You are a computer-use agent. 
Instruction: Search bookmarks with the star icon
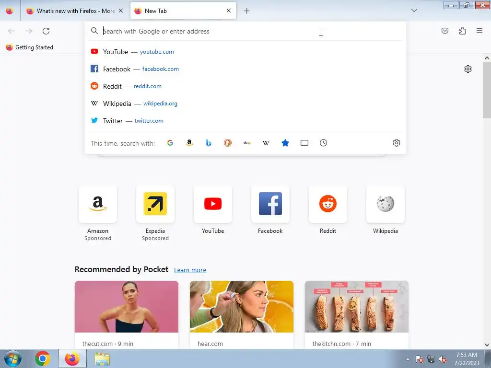[285, 143]
